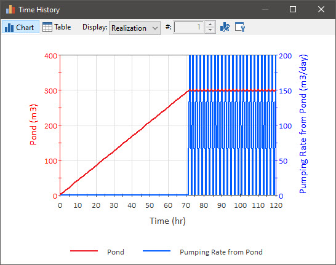Click the Chart bar-graph icon
Screen dimensions: 336x265
tap(9, 28)
